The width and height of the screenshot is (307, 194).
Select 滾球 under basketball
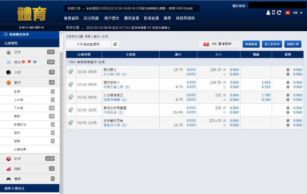click(x=30, y=133)
